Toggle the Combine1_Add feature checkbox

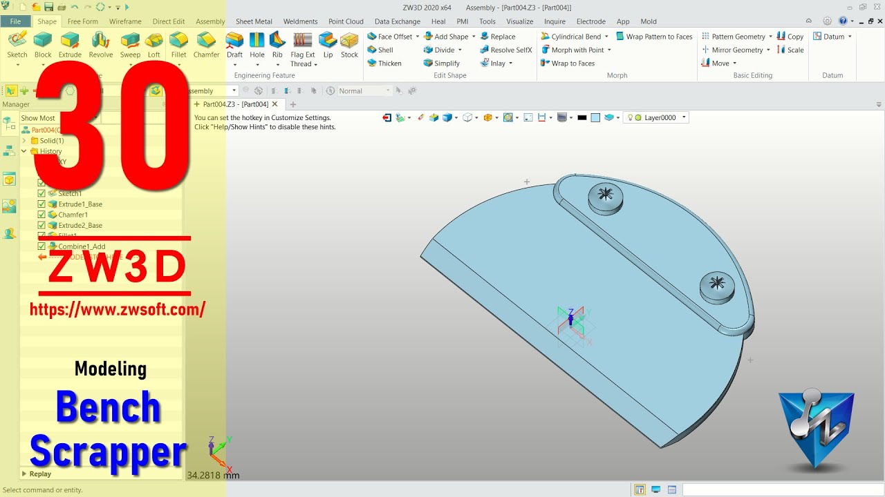point(41,246)
